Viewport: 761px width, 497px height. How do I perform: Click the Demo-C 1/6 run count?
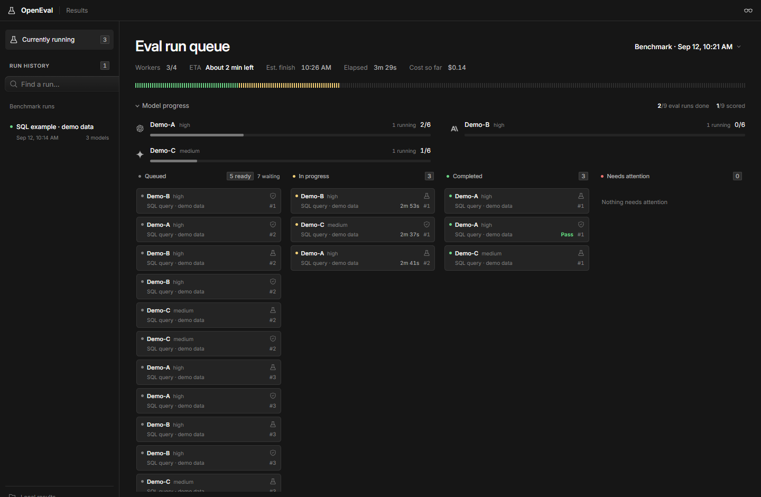tap(425, 151)
